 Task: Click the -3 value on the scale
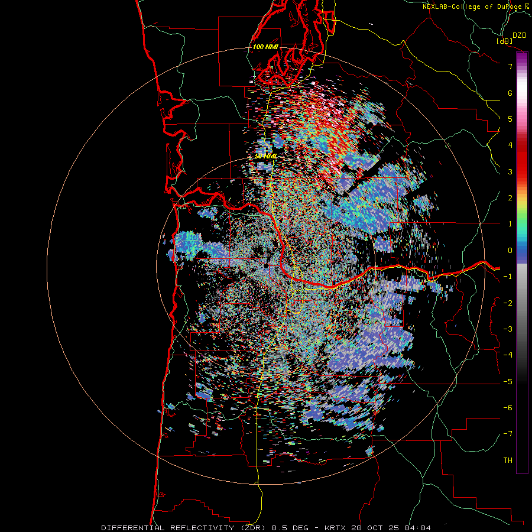[508, 329]
